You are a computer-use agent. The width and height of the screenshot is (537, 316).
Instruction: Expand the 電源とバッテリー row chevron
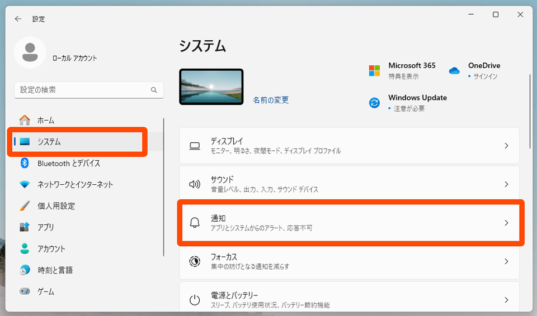click(507, 300)
